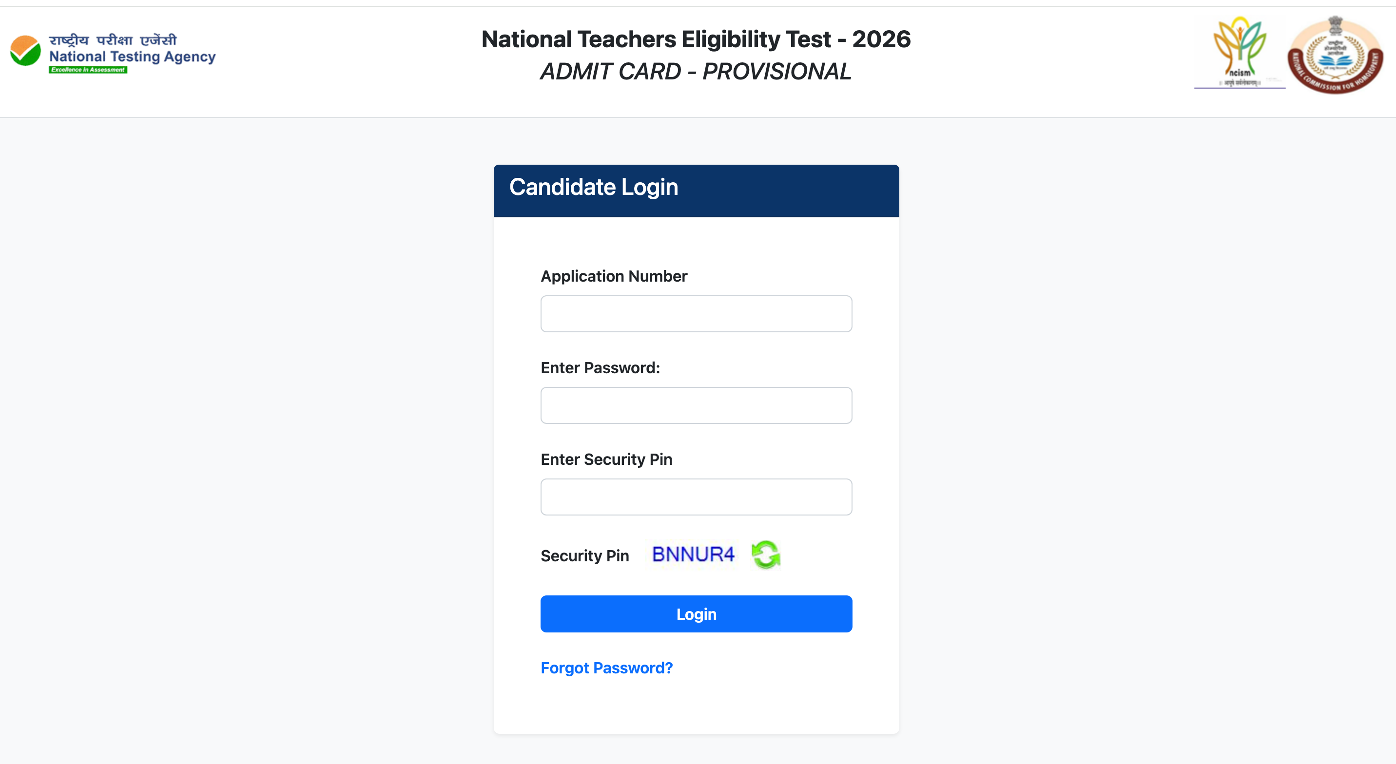Click the Security Pin caption text
The width and height of the screenshot is (1396, 764).
coord(585,555)
